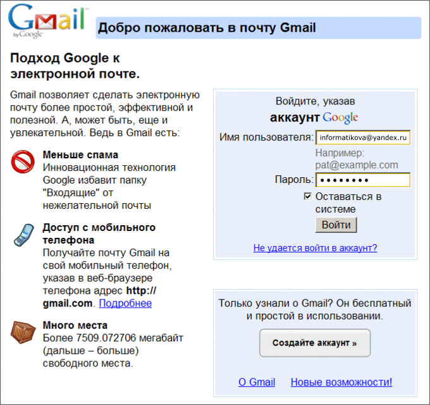Screen dimensions: 430x405
Task: Click 'Только узнали о Gmail?' text
Action: [x=275, y=303]
